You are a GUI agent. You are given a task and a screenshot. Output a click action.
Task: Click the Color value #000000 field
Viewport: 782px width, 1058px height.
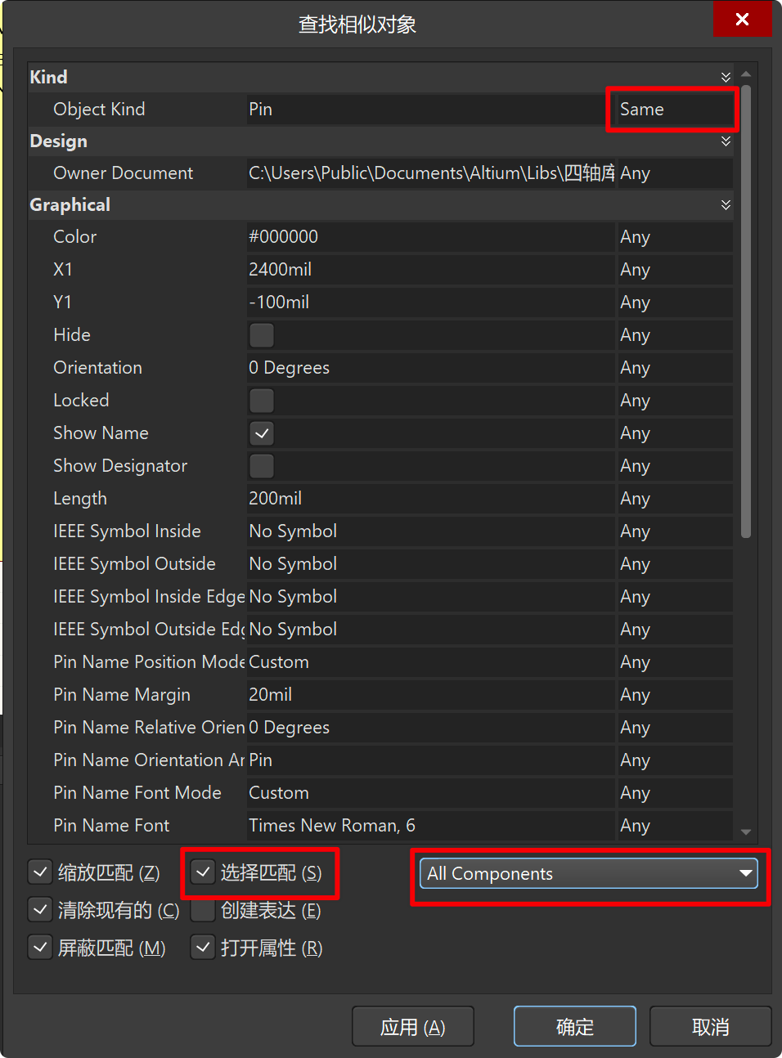(x=430, y=237)
